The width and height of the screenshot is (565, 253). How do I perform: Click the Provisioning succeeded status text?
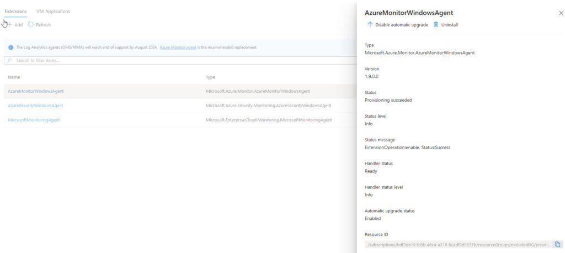388,100
